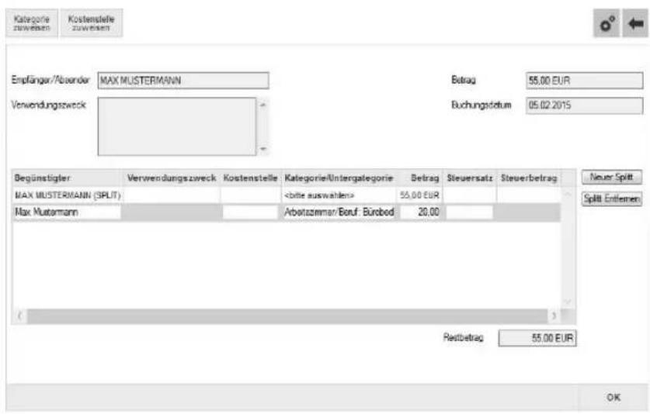Image resolution: width=650 pixels, height=414 pixels.
Task: Select the Restbetrag field 55,00 EUR
Action: (x=537, y=338)
